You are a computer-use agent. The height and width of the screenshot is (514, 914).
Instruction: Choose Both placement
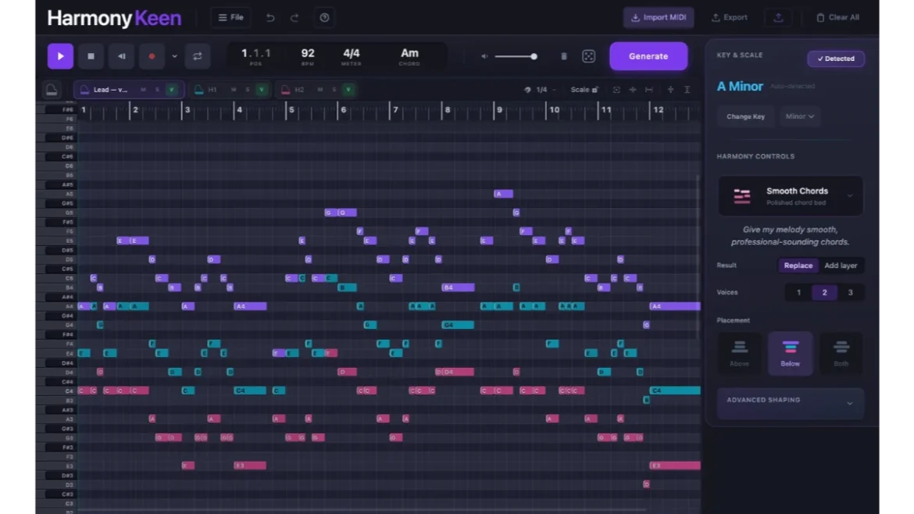[841, 354]
